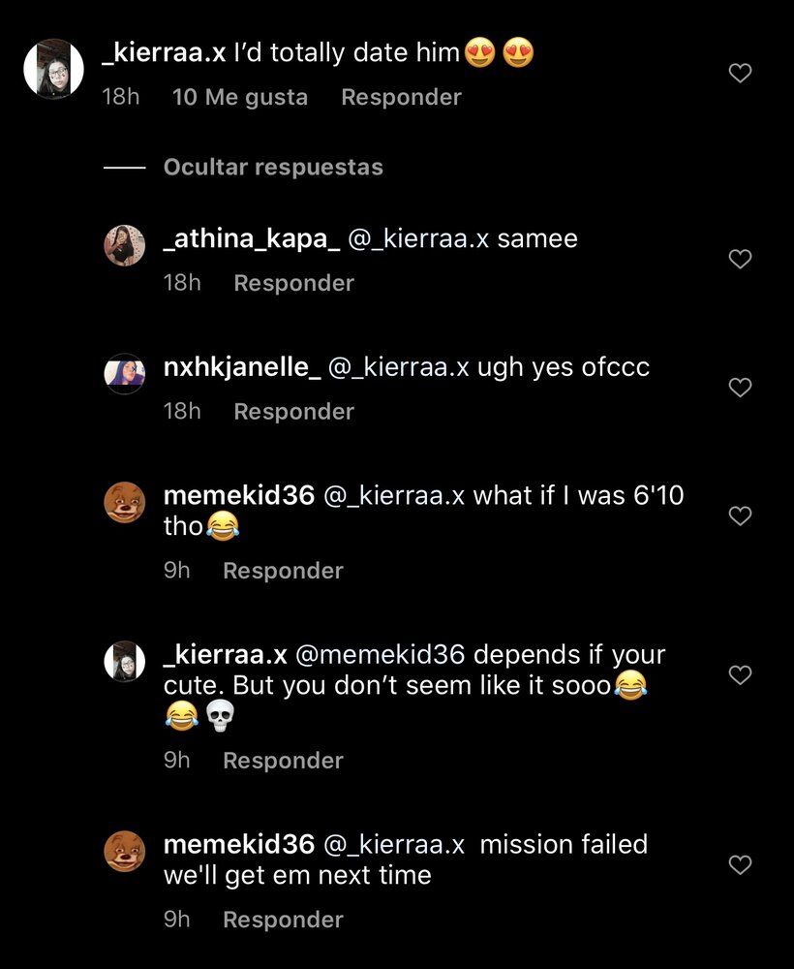Viewport: 794px width, 969px height.
Task: Open _athina_kapa_ username link
Action: pos(252,238)
